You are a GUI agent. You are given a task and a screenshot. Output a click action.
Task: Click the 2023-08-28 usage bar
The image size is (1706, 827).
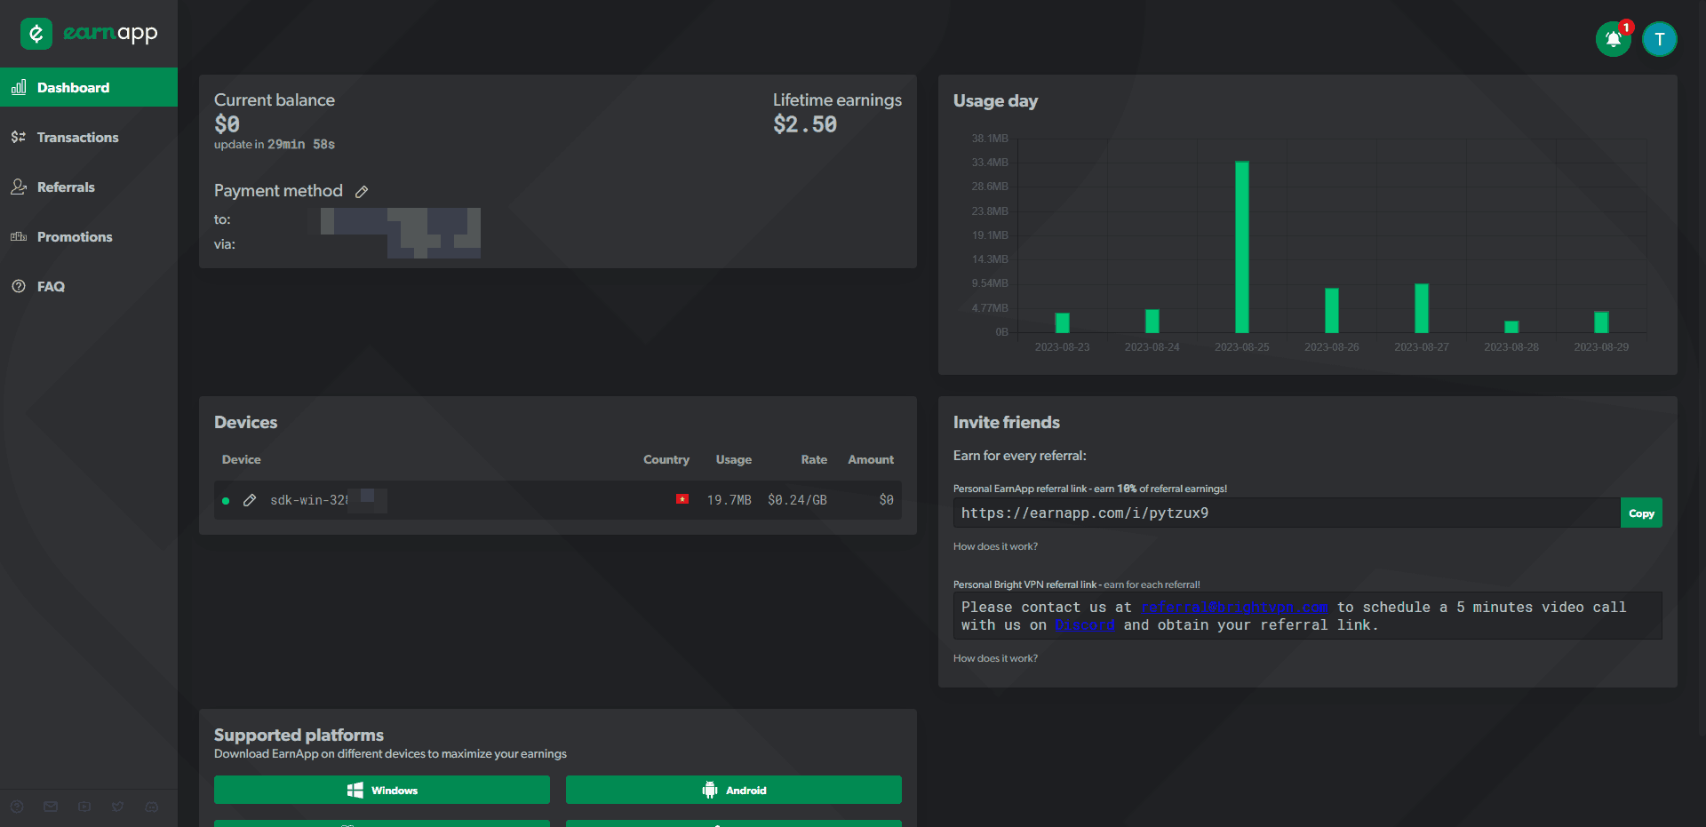(x=1511, y=327)
